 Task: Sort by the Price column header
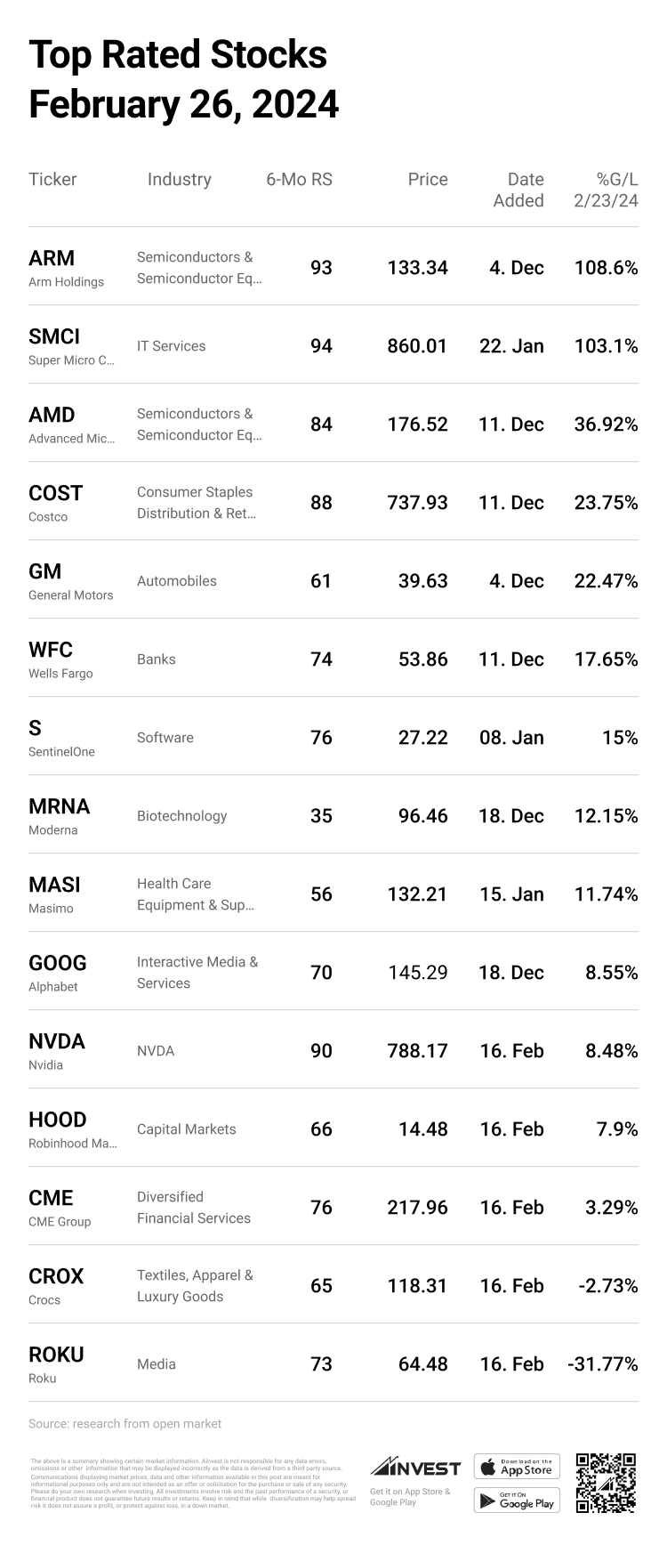(x=427, y=180)
